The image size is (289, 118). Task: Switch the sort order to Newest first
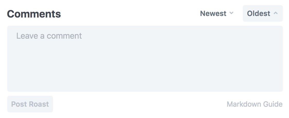point(217,13)
